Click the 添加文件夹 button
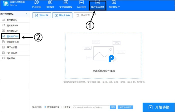This screenshot has height=112, width=175. point(62,15)
